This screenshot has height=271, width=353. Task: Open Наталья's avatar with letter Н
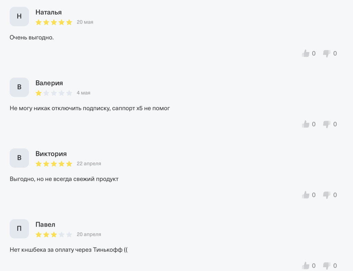[x=19, y=17]
